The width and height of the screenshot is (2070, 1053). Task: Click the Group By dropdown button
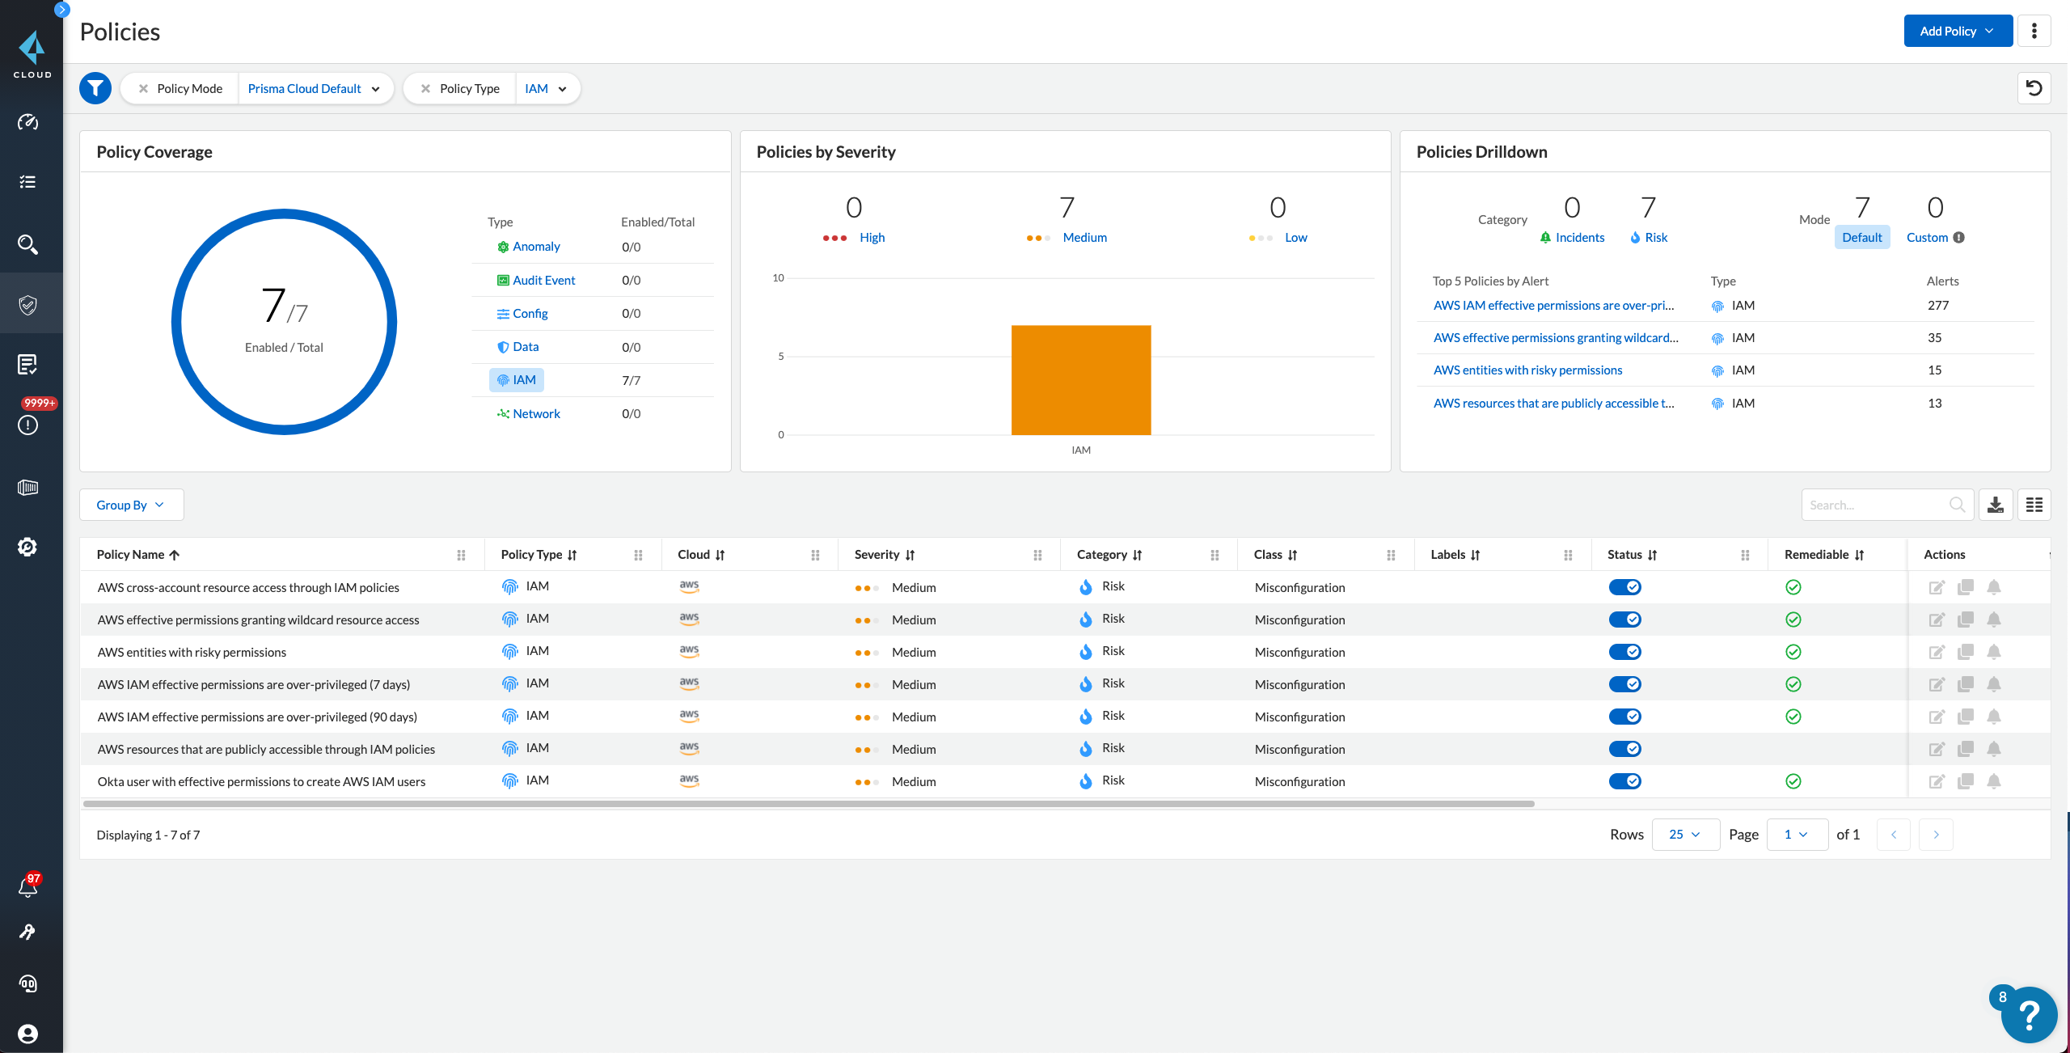(x=132, y=504)
